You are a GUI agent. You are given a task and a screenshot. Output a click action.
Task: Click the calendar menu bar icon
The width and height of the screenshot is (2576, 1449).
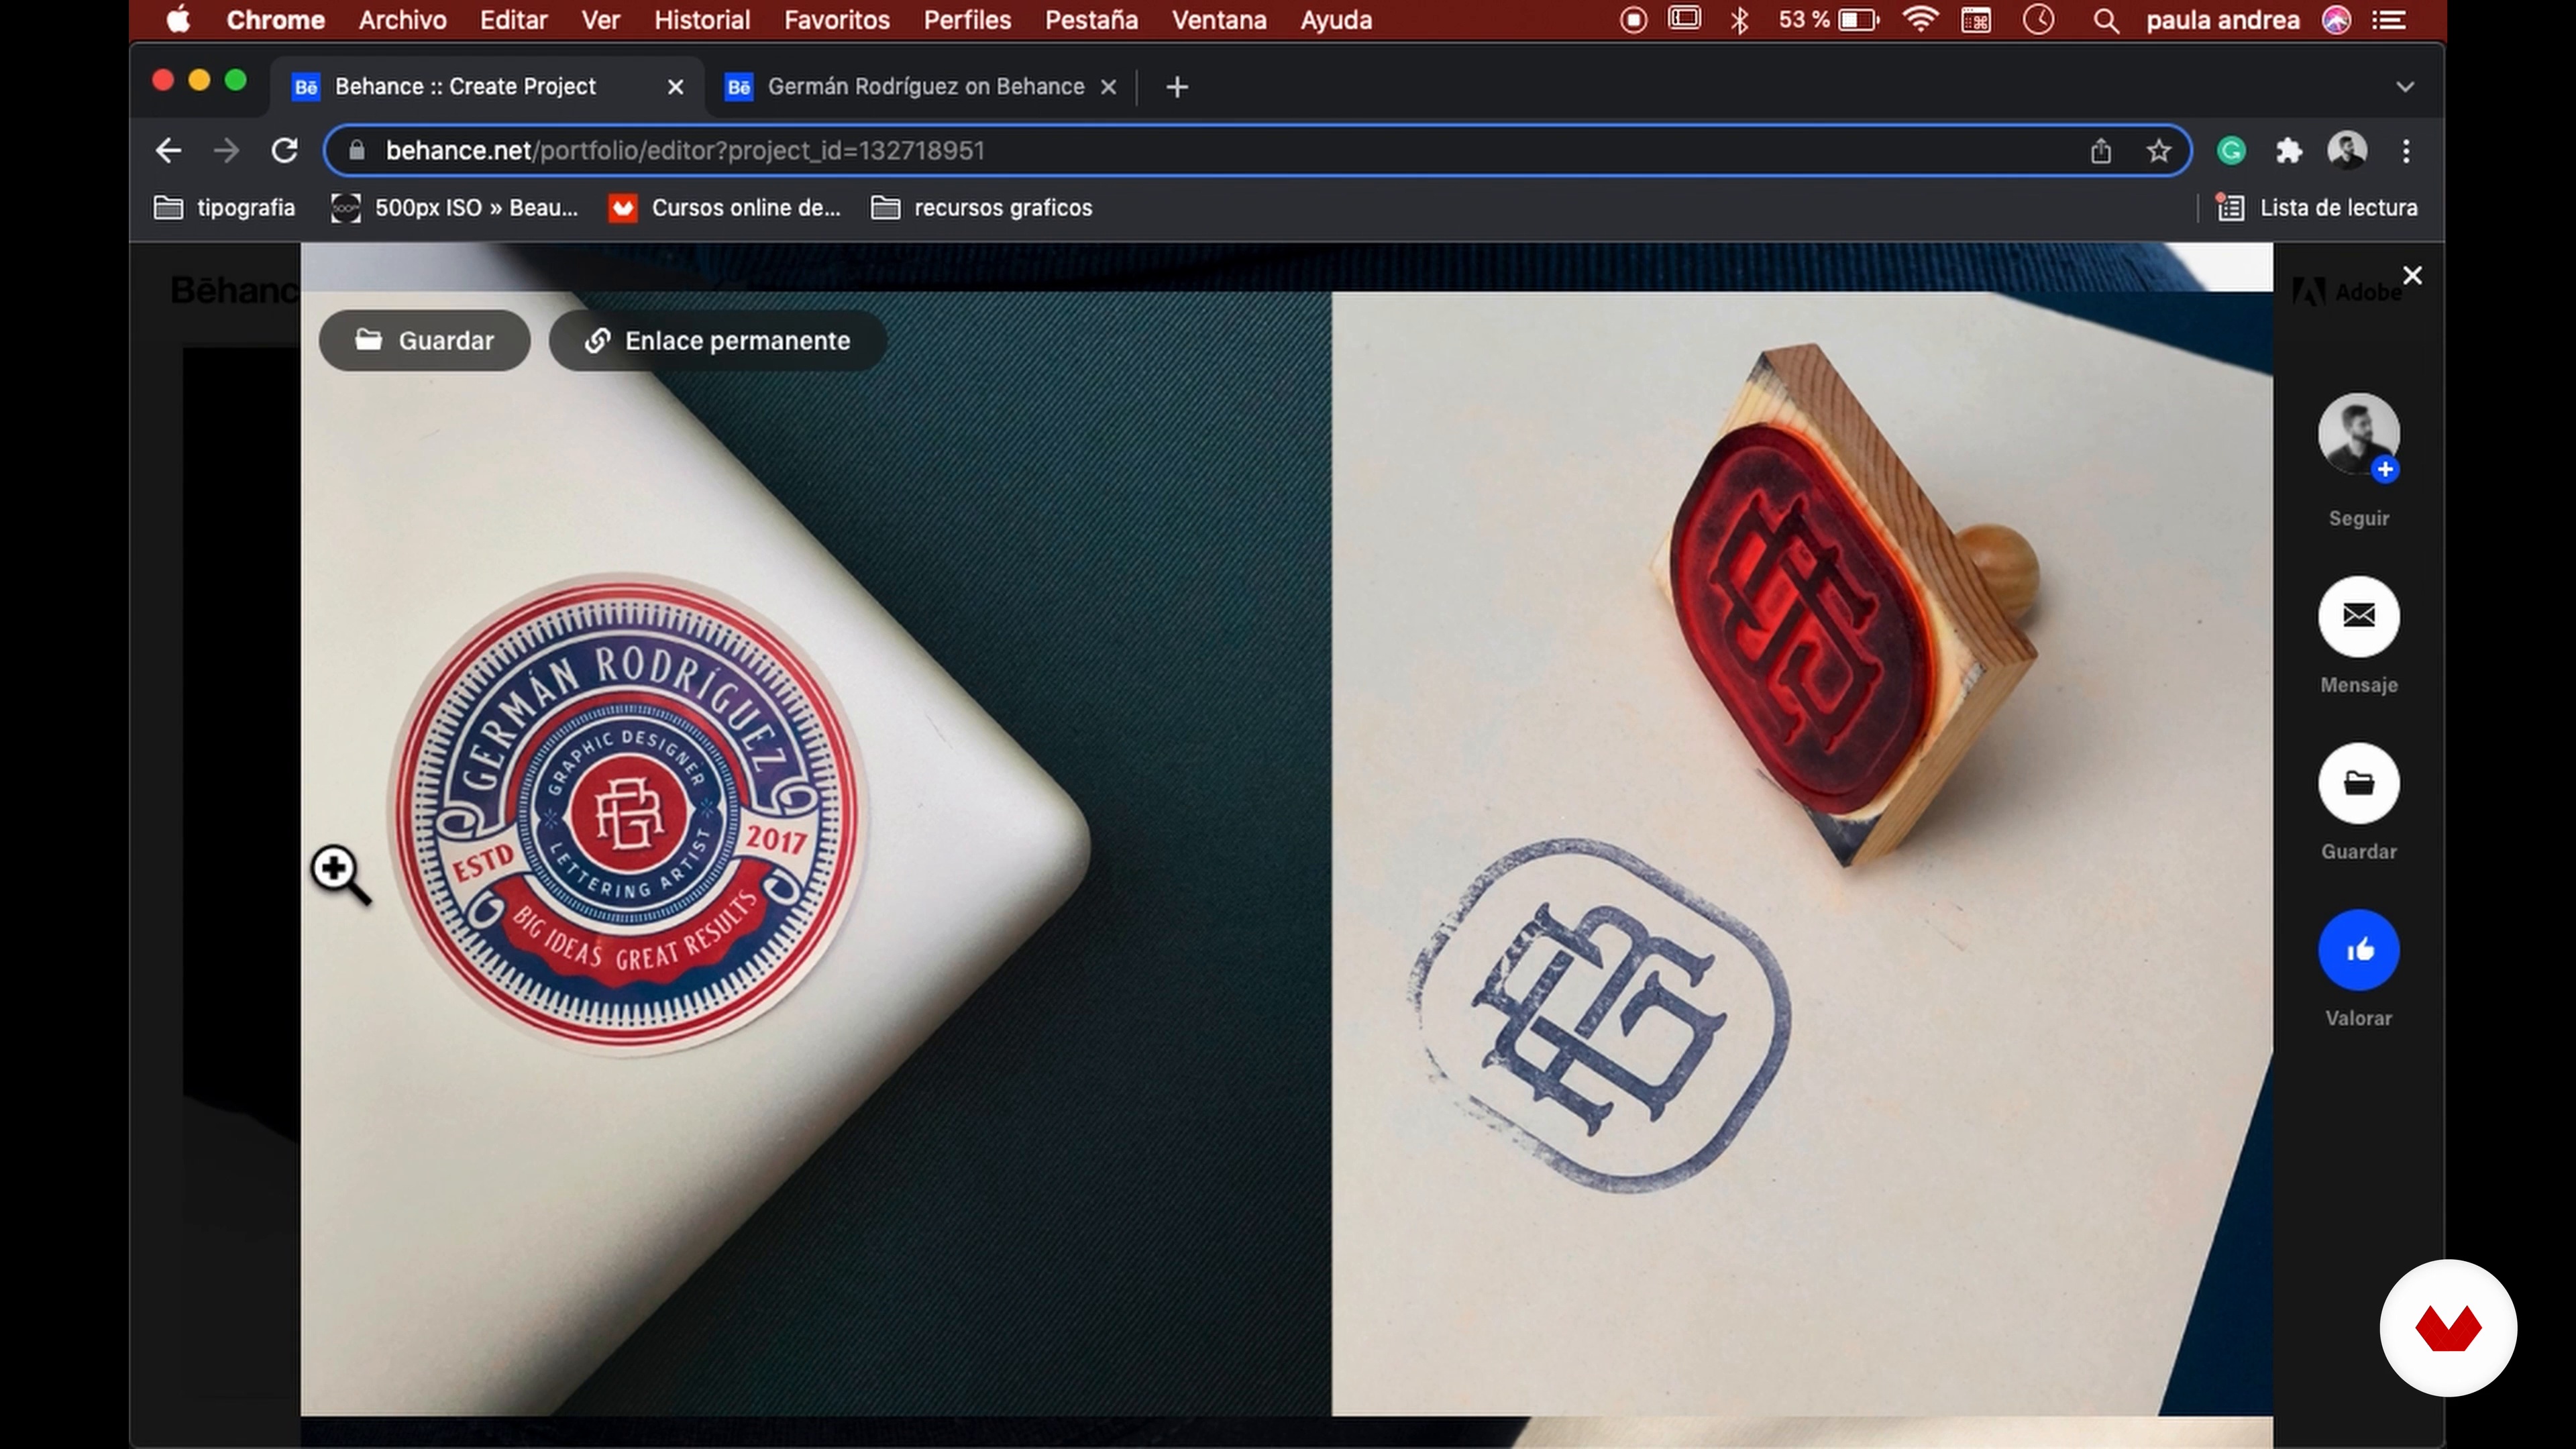click(1976, 20)
